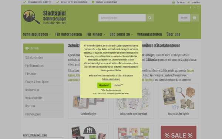Select Für Pädagogen in the category sidebar

coord(43,114)
